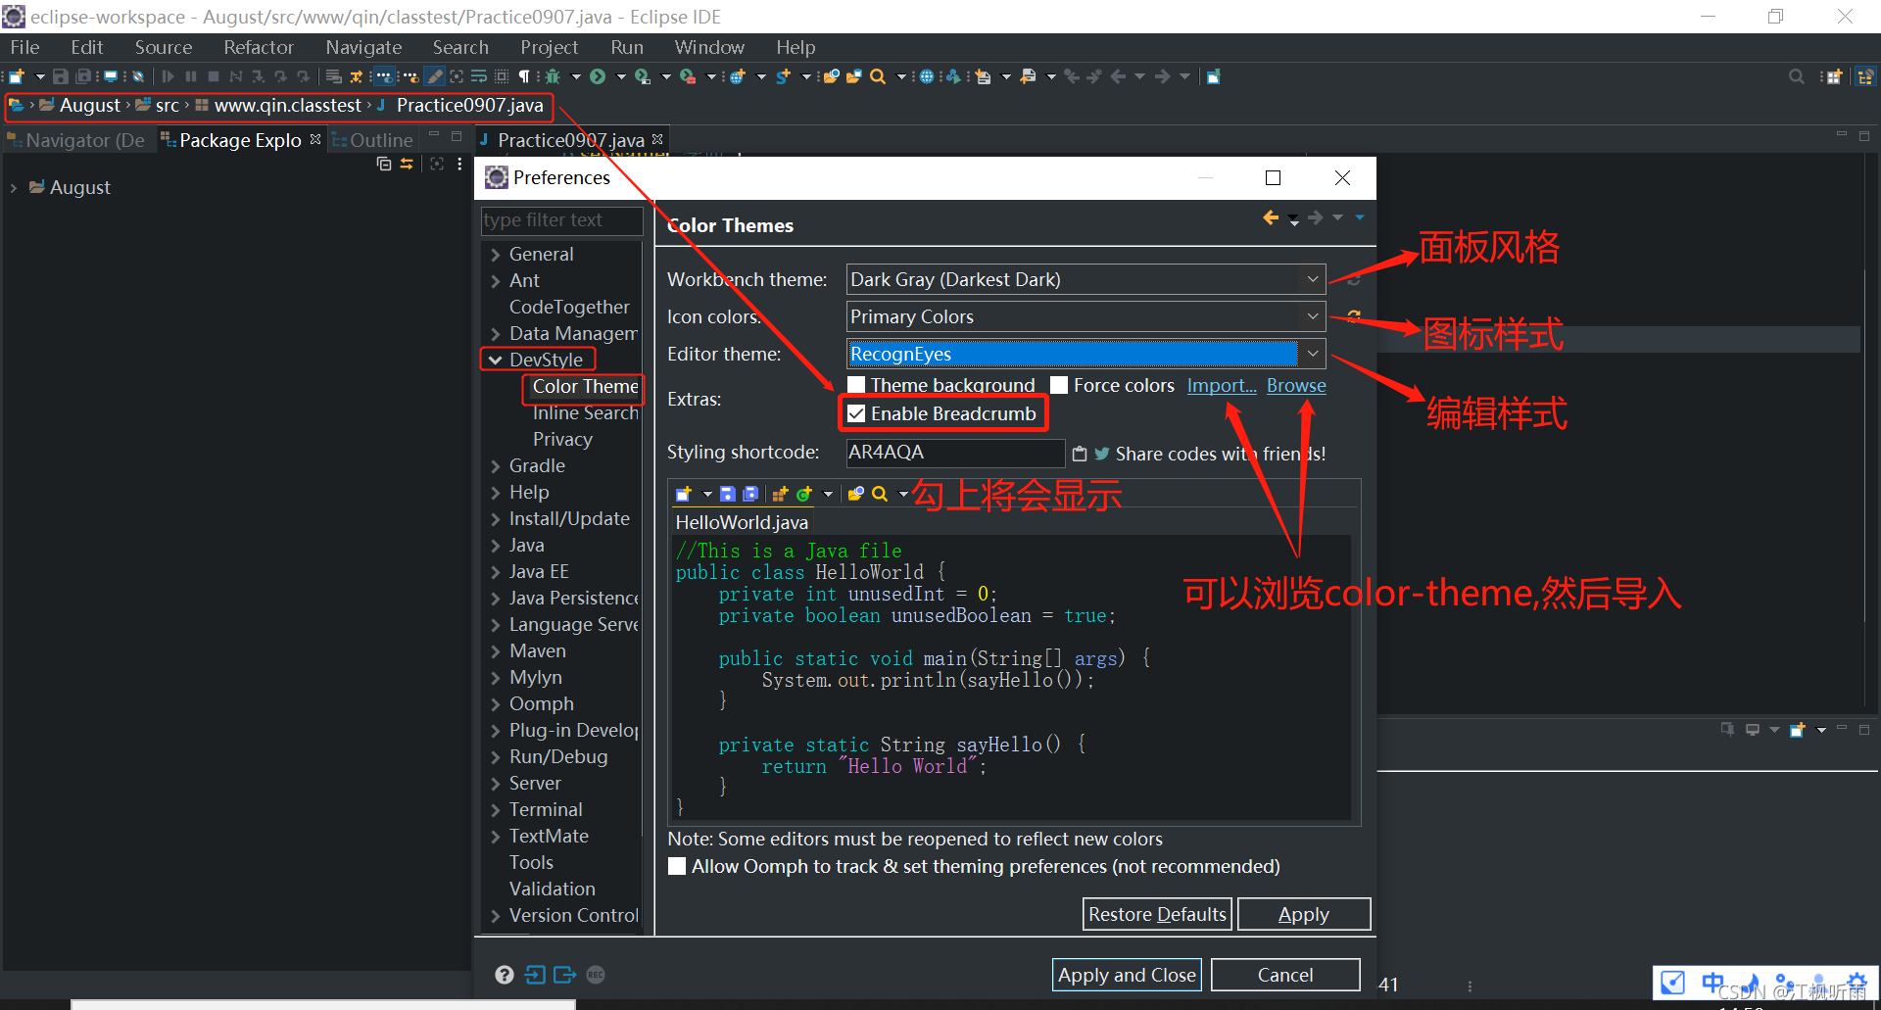Click the green Run launch icon
1881x1010 pixels.
tap(598, 76)
